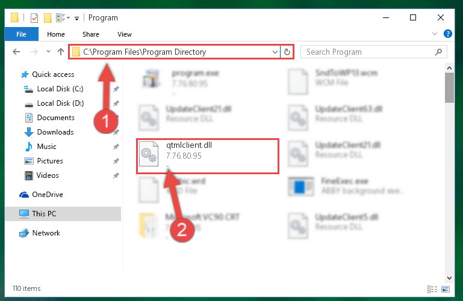Open the Share ribbon tab
This screenshot has width=463, height=301.
pyautogui.click(x=91, y=34)
